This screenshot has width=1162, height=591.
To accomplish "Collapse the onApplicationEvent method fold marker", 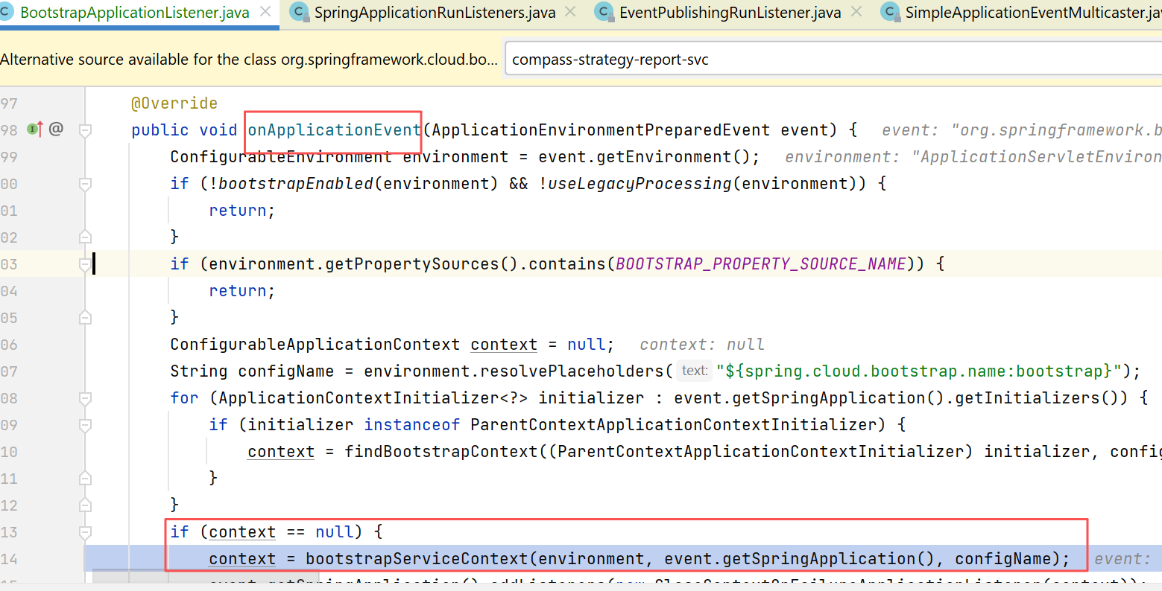I will [x=85, y=130].
